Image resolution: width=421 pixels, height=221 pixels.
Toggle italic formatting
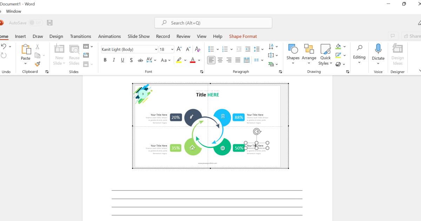114,60
